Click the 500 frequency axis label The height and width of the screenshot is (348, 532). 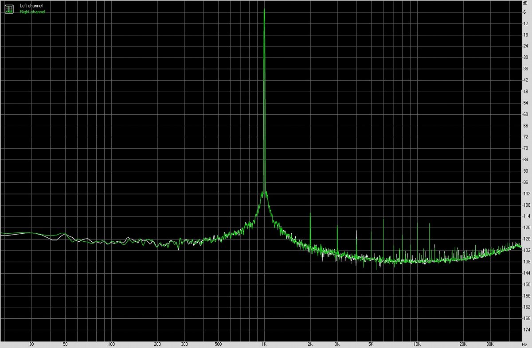(218, 344)
